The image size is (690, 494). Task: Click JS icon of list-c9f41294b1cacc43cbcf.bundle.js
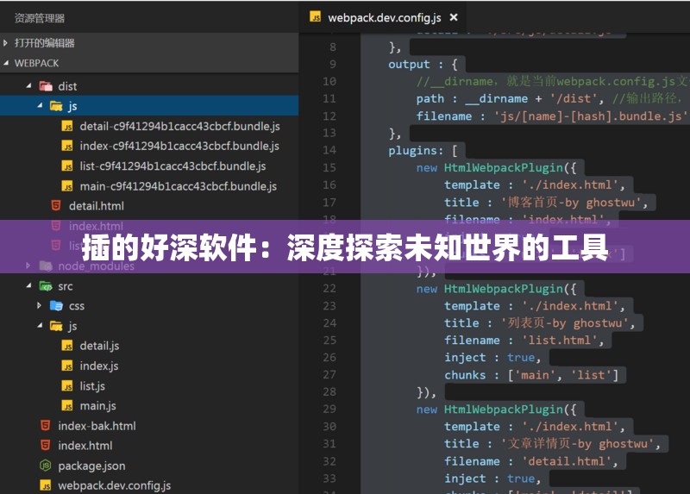pos(67,166)
